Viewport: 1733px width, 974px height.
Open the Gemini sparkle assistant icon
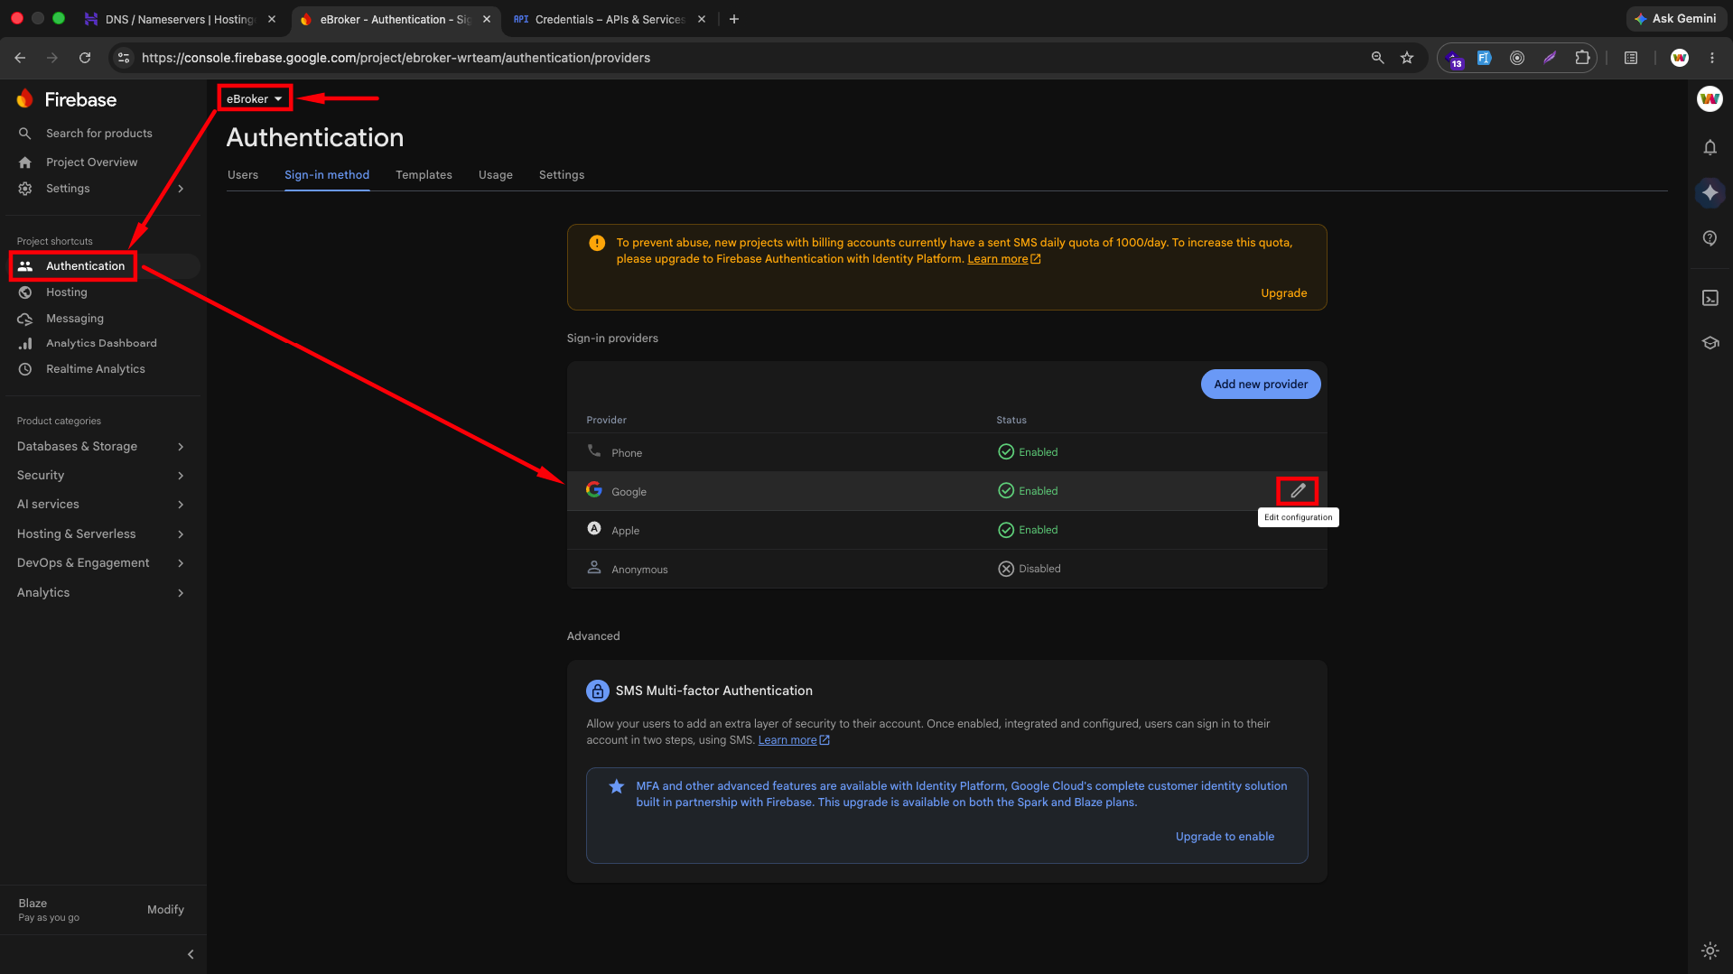pyautogui.click(x=1710, y=192)
